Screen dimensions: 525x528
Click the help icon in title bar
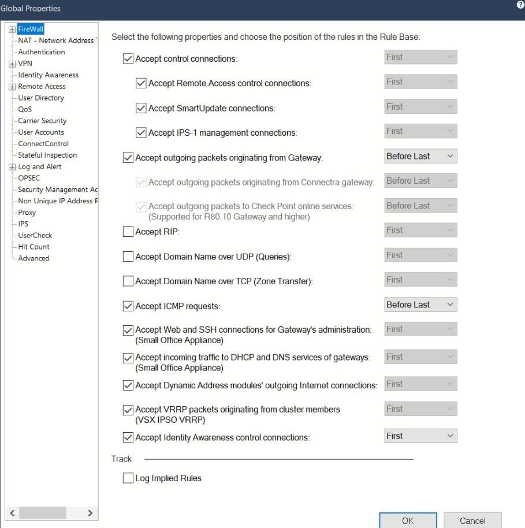[x=520, y=4]
